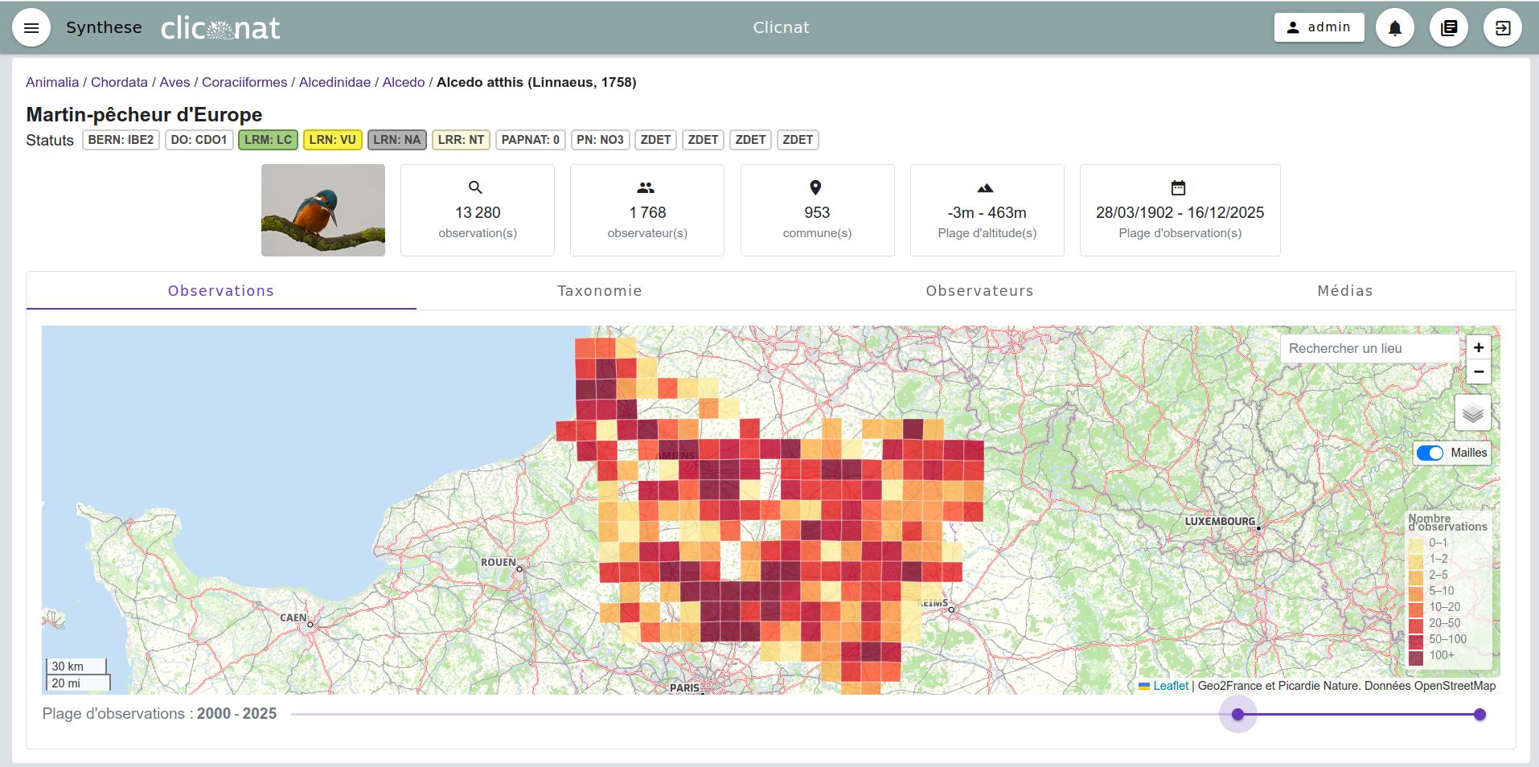Image resolution: width=1539 pixels, height=767 pixels.
Task: Toggle the Mailles switch off
Action: pos(1430,453)
